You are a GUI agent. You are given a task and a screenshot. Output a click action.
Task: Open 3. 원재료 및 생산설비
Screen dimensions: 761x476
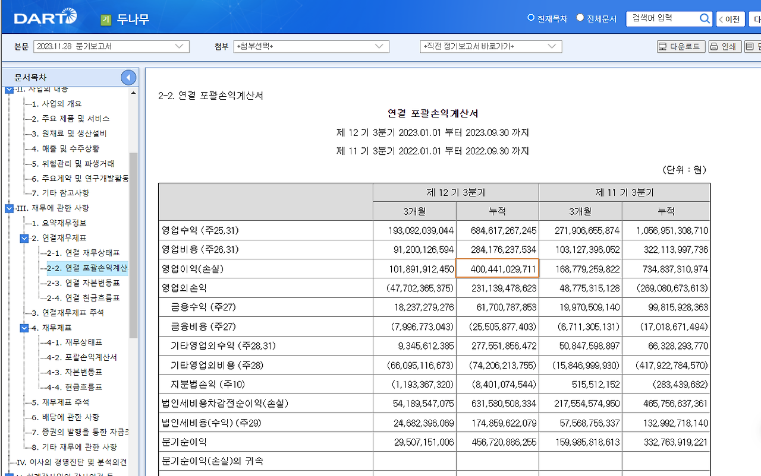click(70, 134)
